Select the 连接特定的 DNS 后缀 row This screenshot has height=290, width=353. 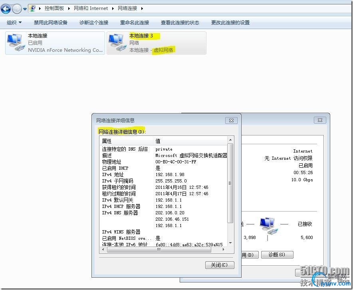click(163, 149)
